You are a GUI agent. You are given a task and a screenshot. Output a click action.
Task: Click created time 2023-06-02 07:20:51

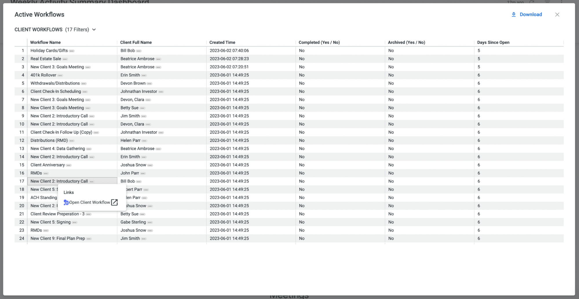pos(229,67)
